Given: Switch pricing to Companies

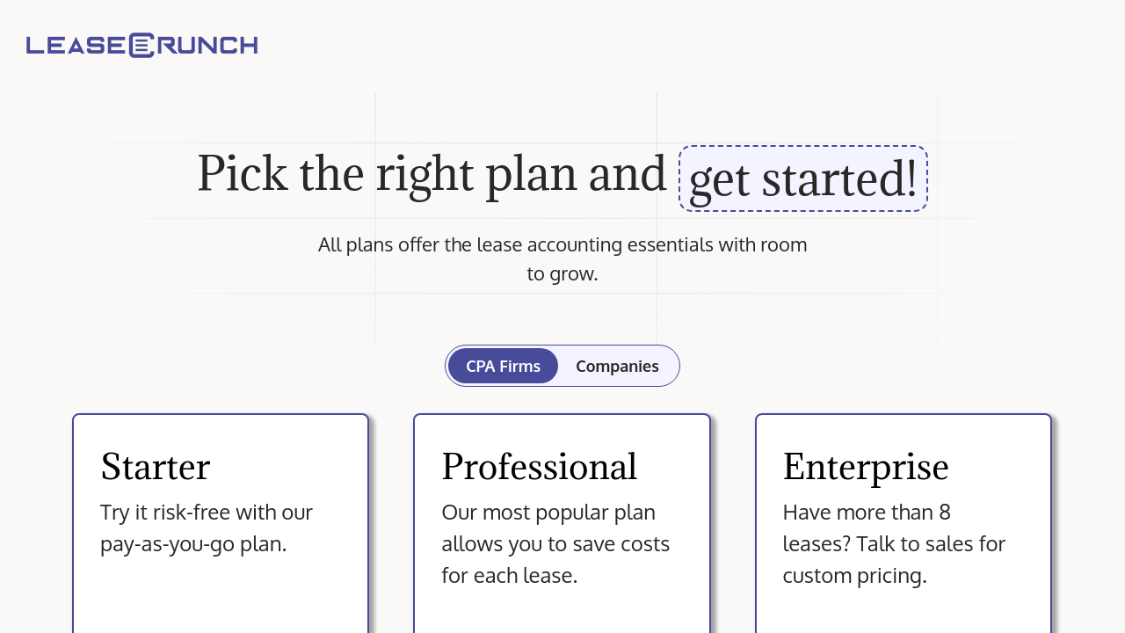Looking at the screenshot, I should tap(617, 367).
